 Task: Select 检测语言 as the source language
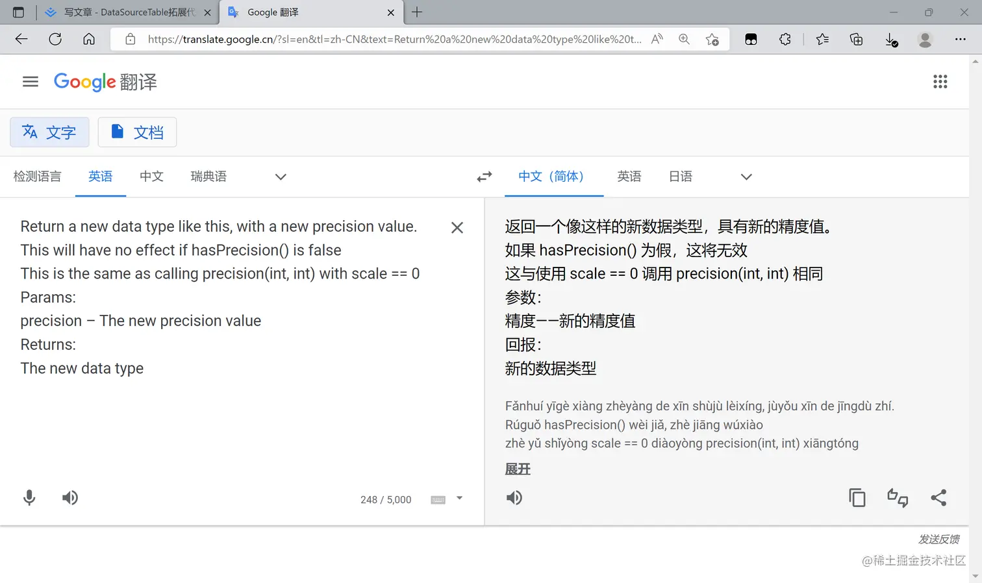click(x=38, y=177)
